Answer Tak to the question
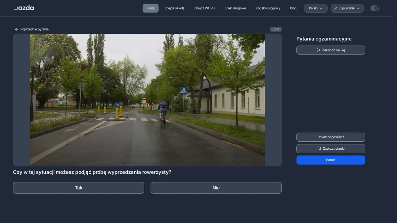Screen dimensions: 397x223 (x=78, y=188)
